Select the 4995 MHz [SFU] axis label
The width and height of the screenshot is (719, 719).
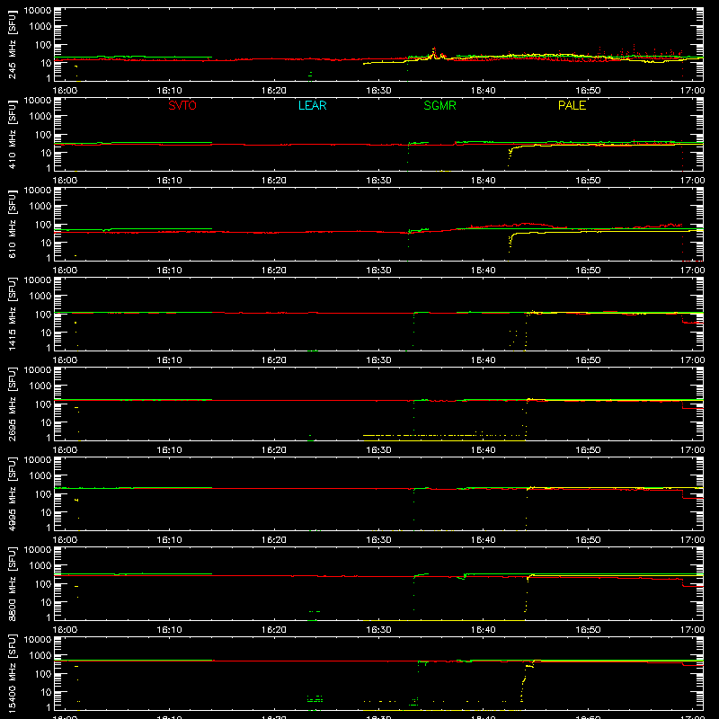coord(13,493)
